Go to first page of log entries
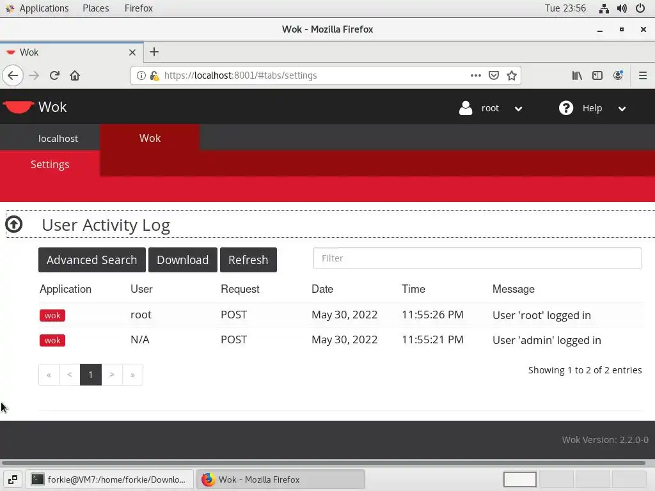655x491 pixels. 49,375
